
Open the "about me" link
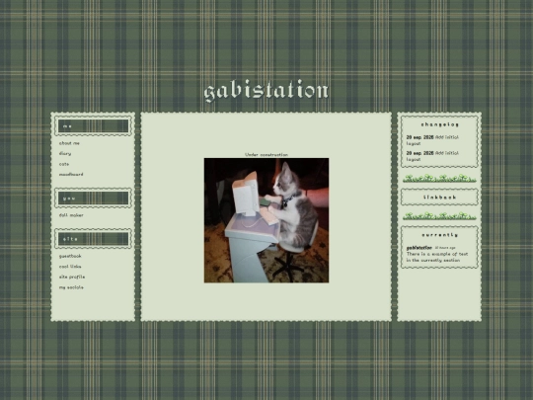[x=69, y=143]
